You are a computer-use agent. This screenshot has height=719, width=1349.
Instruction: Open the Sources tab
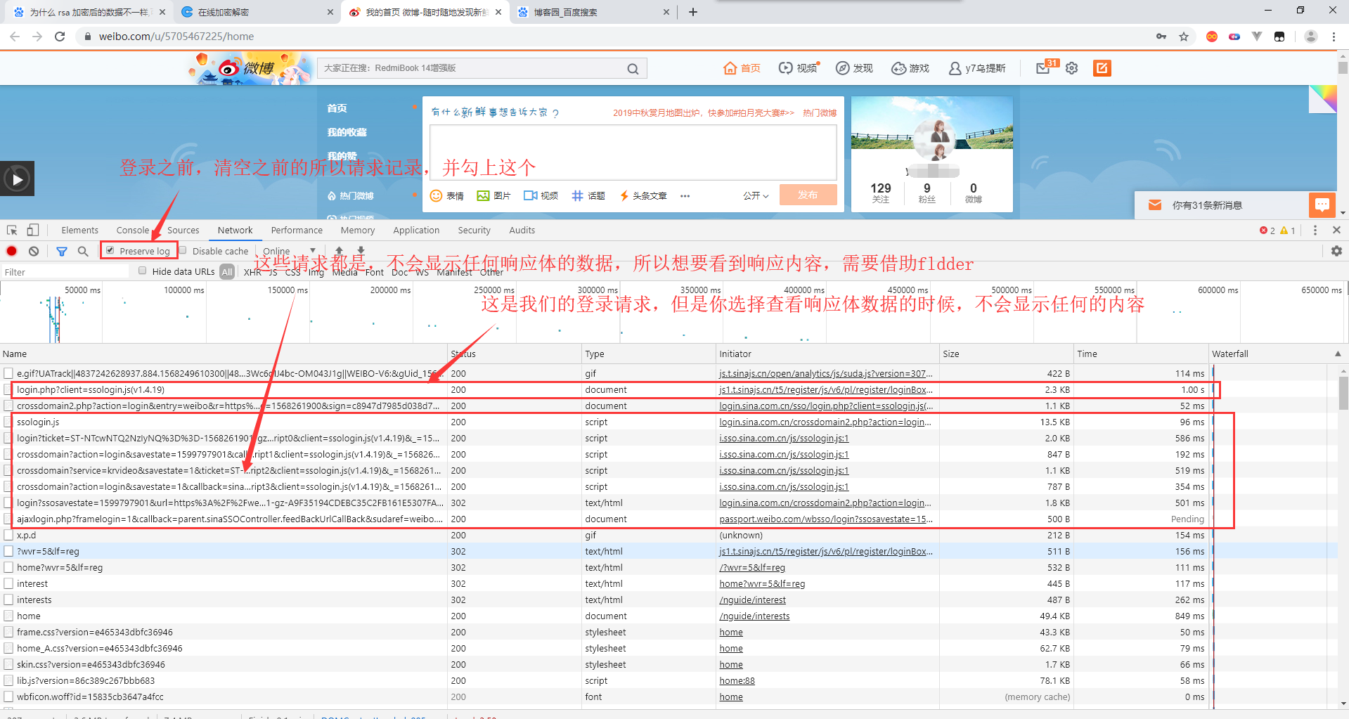pyautogui.click(x=183, y=230)
